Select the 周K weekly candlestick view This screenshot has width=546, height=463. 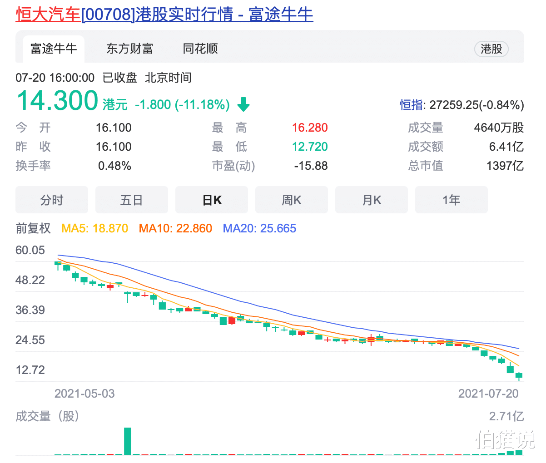point(292,200)
